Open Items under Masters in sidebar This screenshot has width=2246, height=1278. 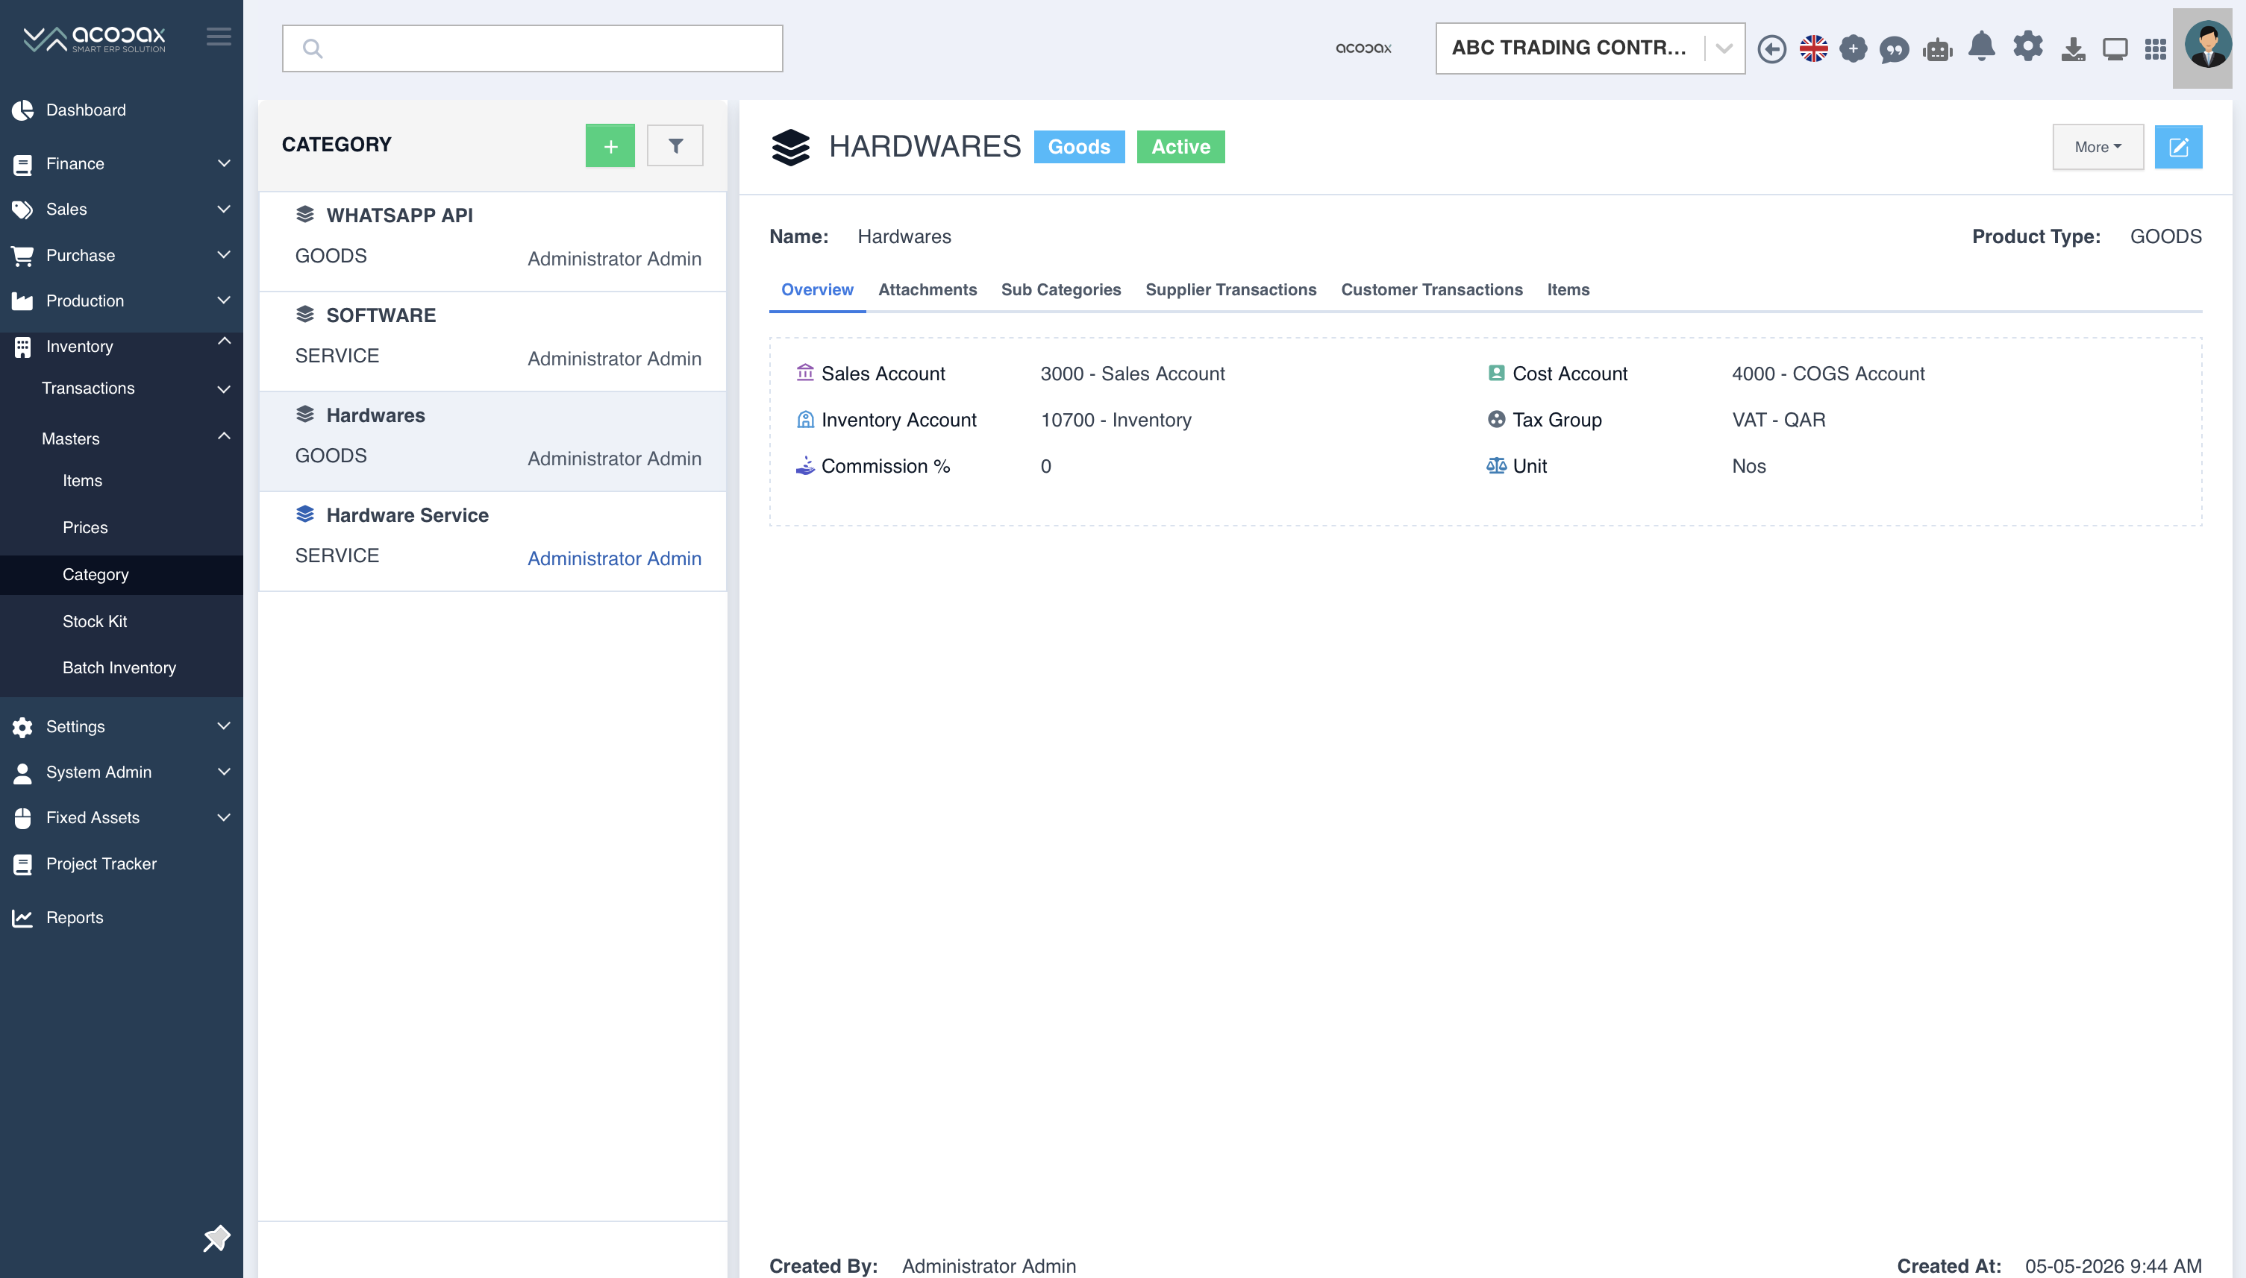[x=83, y=481]
